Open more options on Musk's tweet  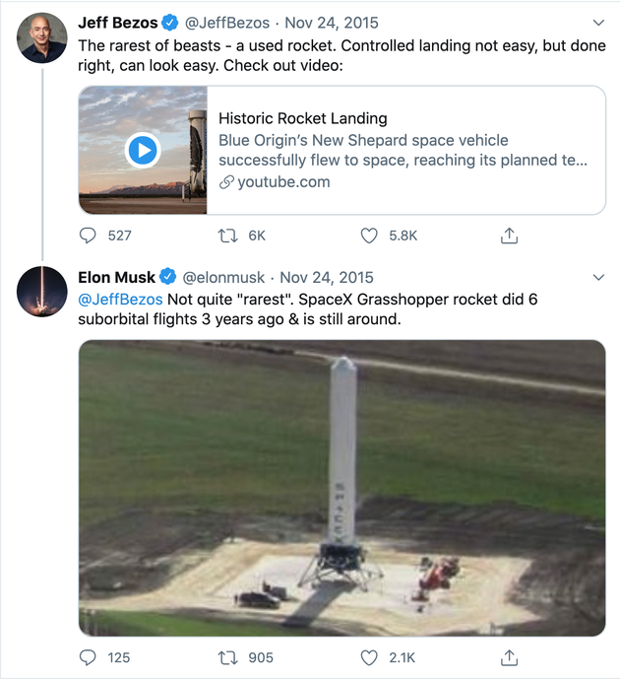598,277
